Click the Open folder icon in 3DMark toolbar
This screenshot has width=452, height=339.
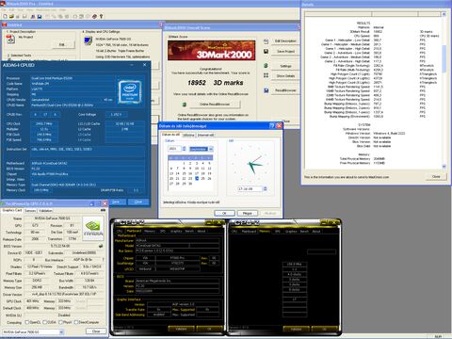(x=11, y=16)
